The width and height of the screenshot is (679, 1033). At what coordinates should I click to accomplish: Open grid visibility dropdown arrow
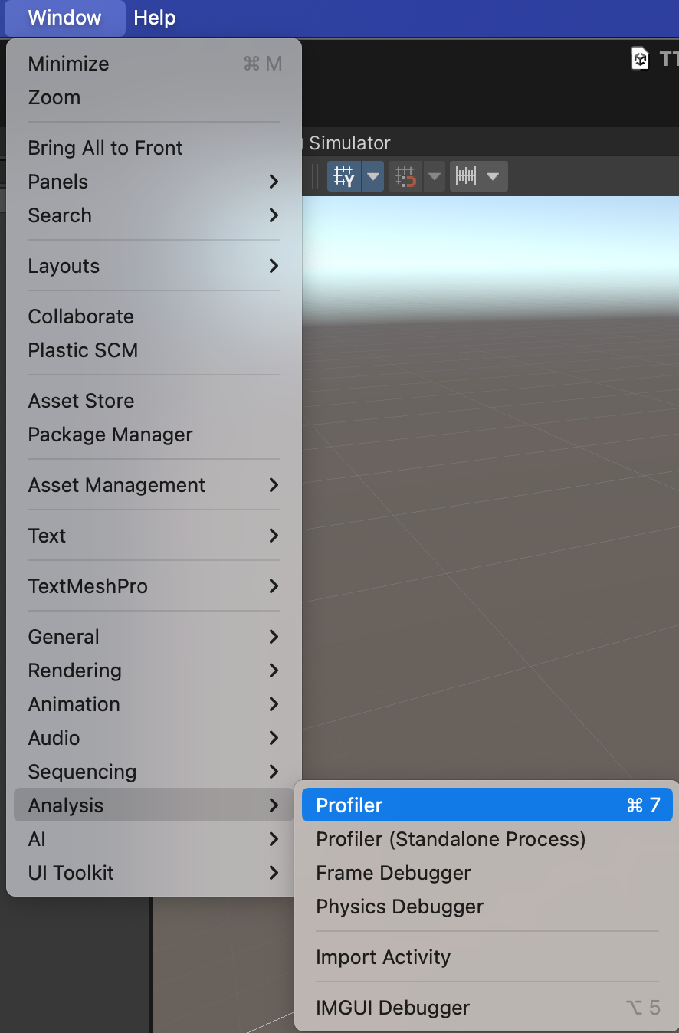[x=373, y=177]
